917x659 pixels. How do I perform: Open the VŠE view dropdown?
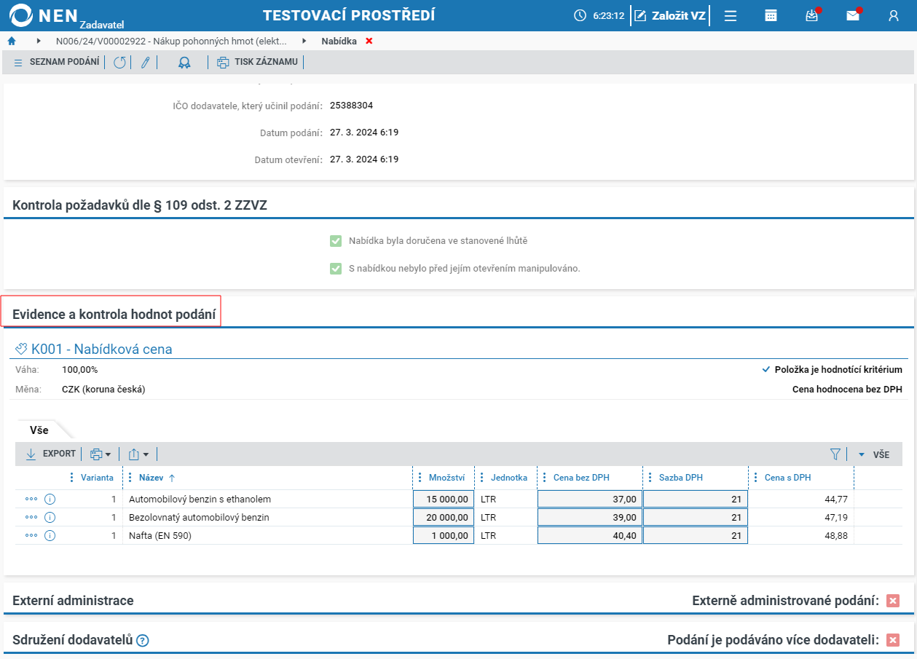click(x=874, y=454)
